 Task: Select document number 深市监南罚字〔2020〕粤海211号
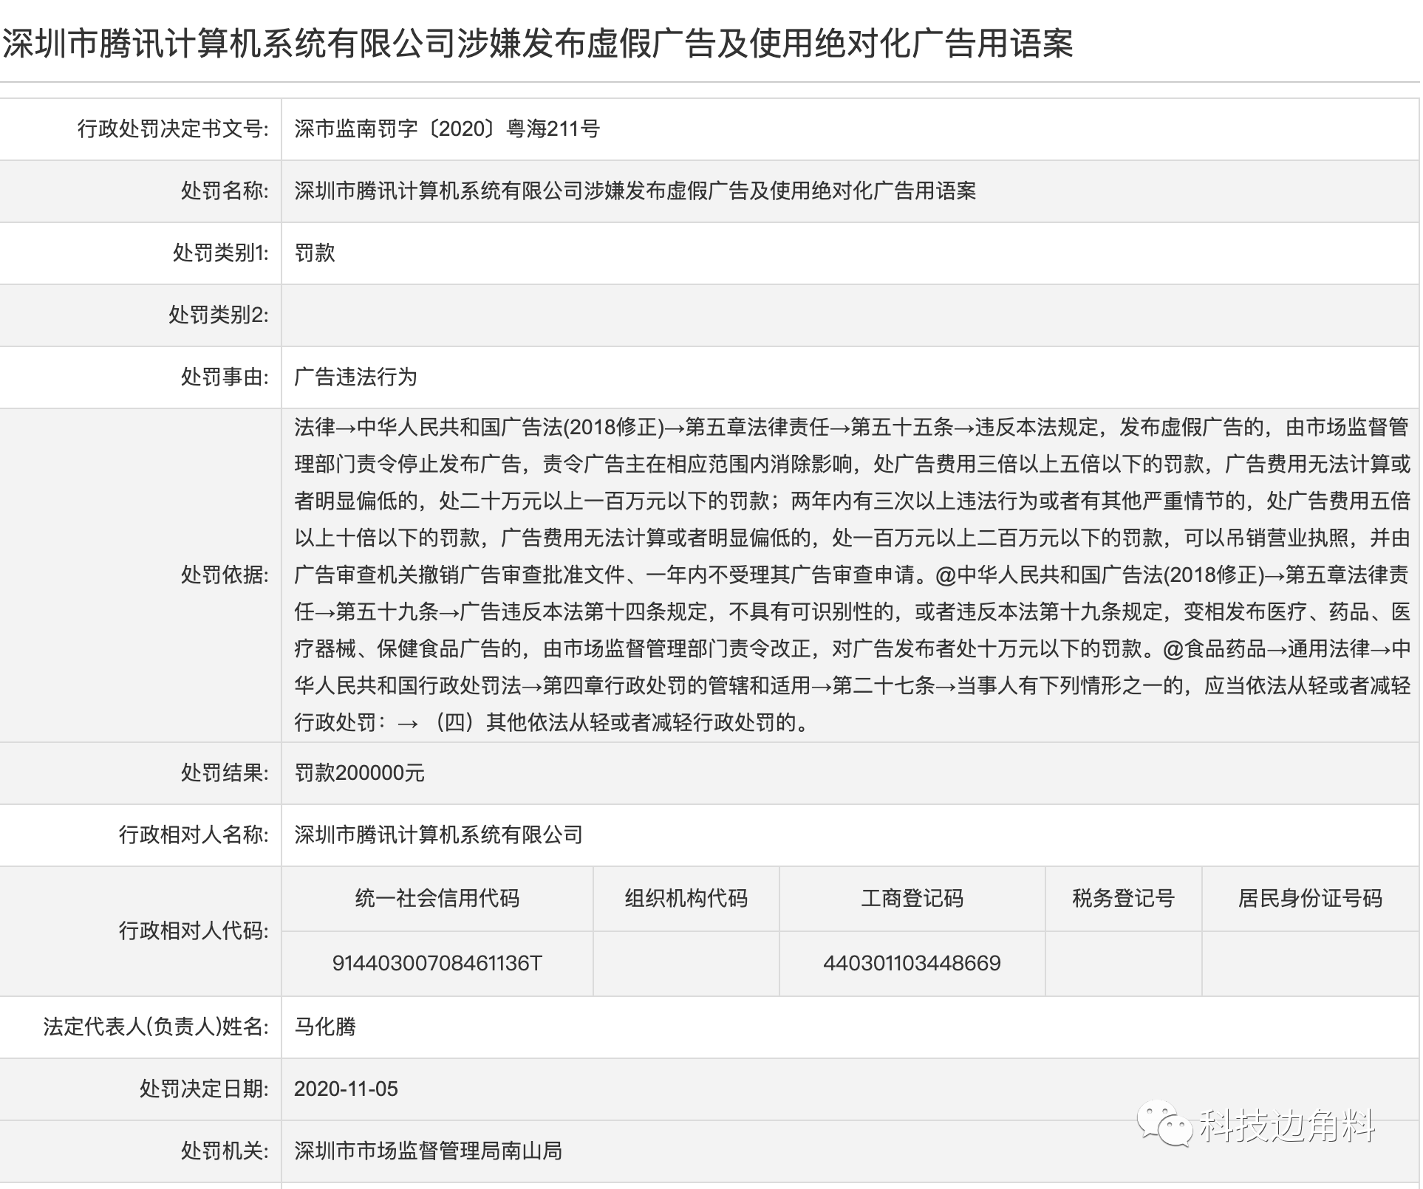447,129
